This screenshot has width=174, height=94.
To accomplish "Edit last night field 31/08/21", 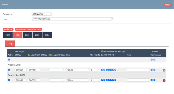I will point(34,70).
